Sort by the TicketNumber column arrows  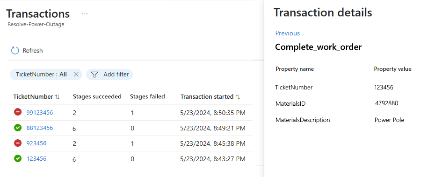(57, 97)
